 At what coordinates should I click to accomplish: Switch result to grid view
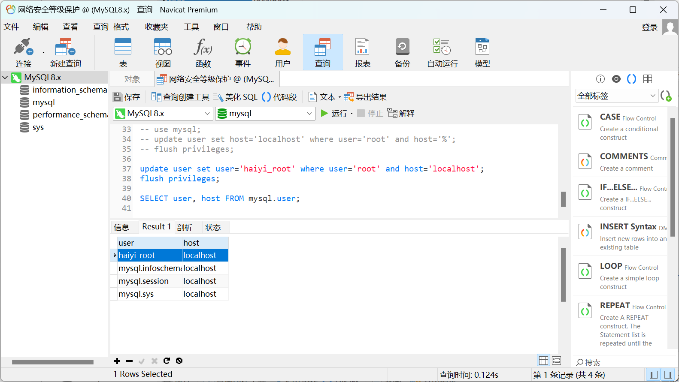[543, 361]
